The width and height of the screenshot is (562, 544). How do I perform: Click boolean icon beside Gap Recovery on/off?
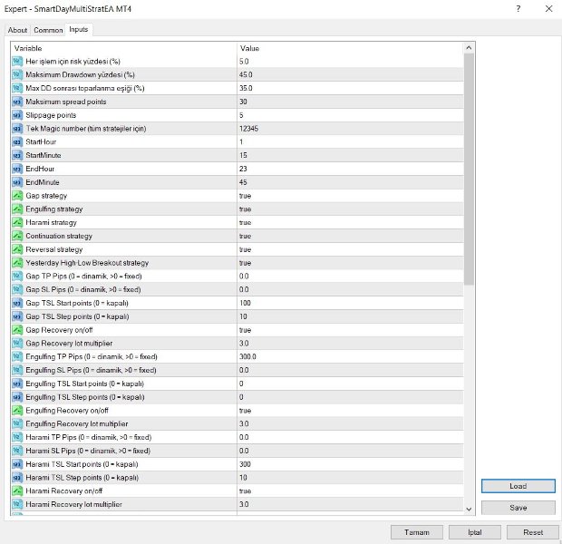[x=17, y=330]
